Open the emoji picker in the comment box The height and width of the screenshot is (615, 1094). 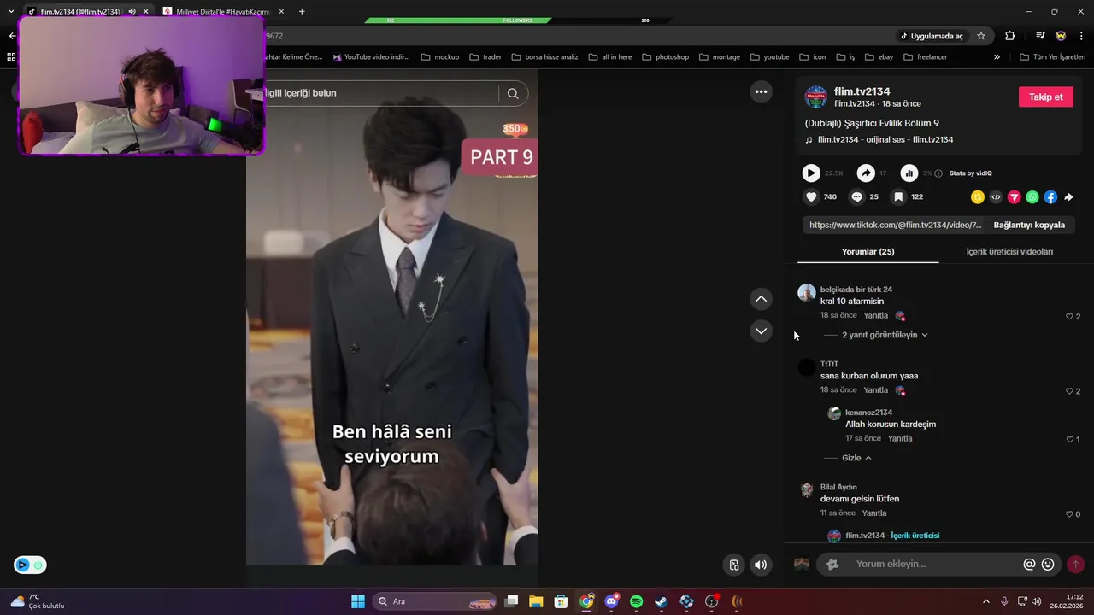[x=1048, y=565]
